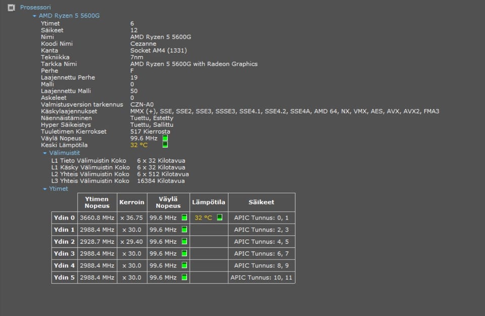485x316 pixels.
Task: Click the Ytimen Nopeus column header
Action: pos(97,202)
